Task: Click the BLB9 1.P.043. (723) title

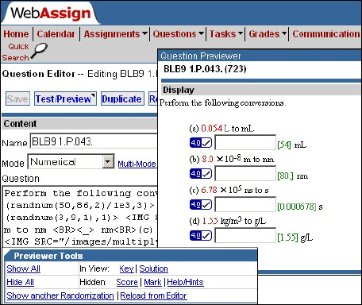Action: pos(205,69)
